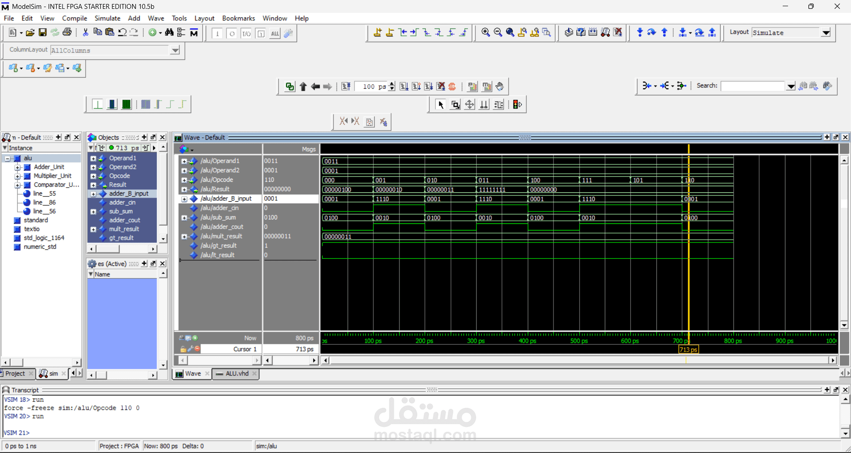Click the Restart simulation icon
The image size is (851, 453).
coord(346,86)
